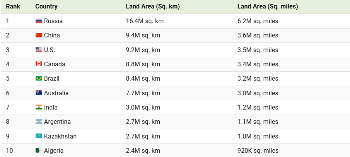Click the Rank column header
The width and height of the screenshot is (350, 157).
[13, 7]
